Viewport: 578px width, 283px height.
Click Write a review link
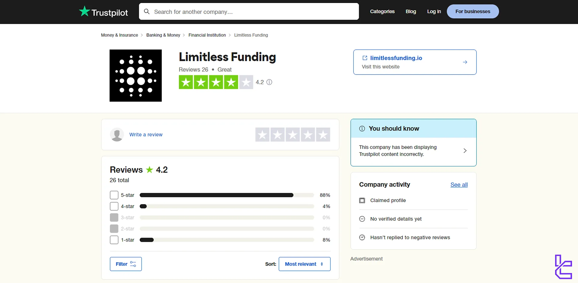[x=146, y=135]
